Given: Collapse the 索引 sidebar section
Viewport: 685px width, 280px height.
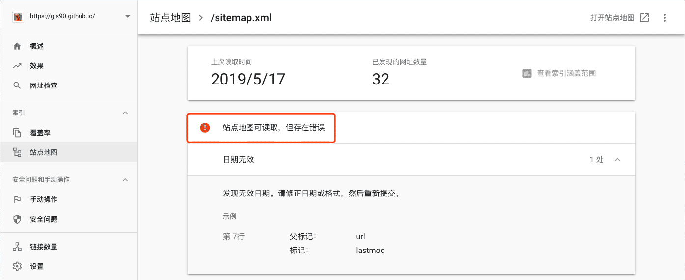Looking at the screenshot, I should click(x=125, y=113).
